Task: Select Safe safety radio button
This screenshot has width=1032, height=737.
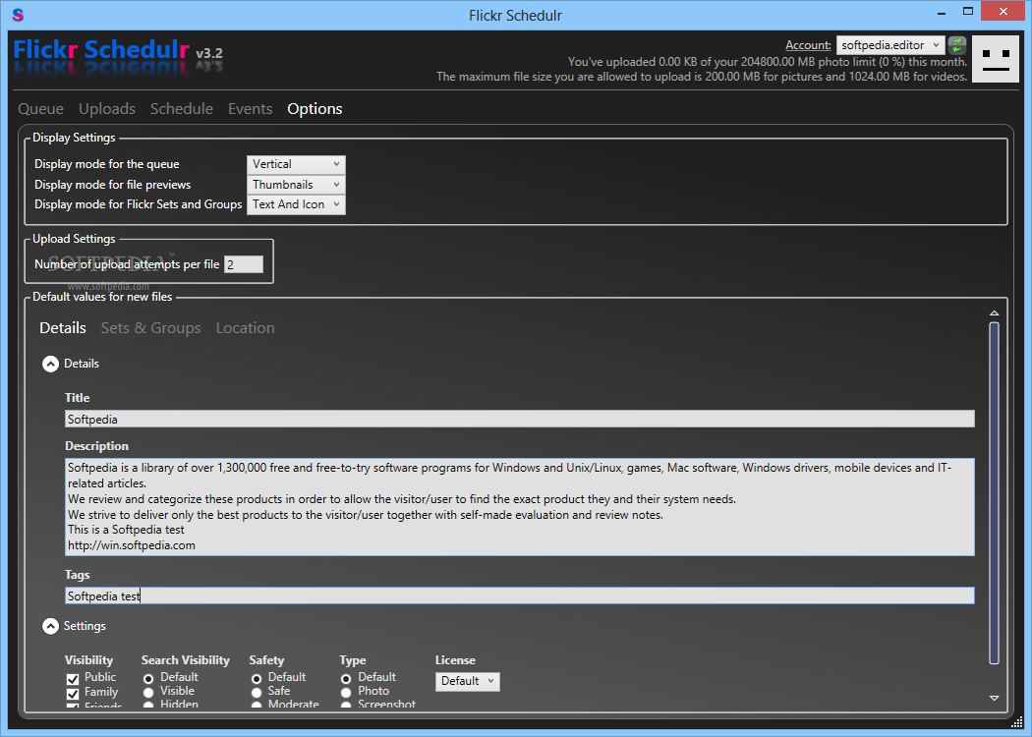Action: click(x=257, y=693)
